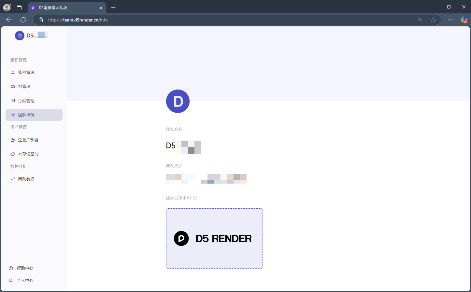
Task: Click the 组管理 people icon
Action: click(x=13, y=87)
